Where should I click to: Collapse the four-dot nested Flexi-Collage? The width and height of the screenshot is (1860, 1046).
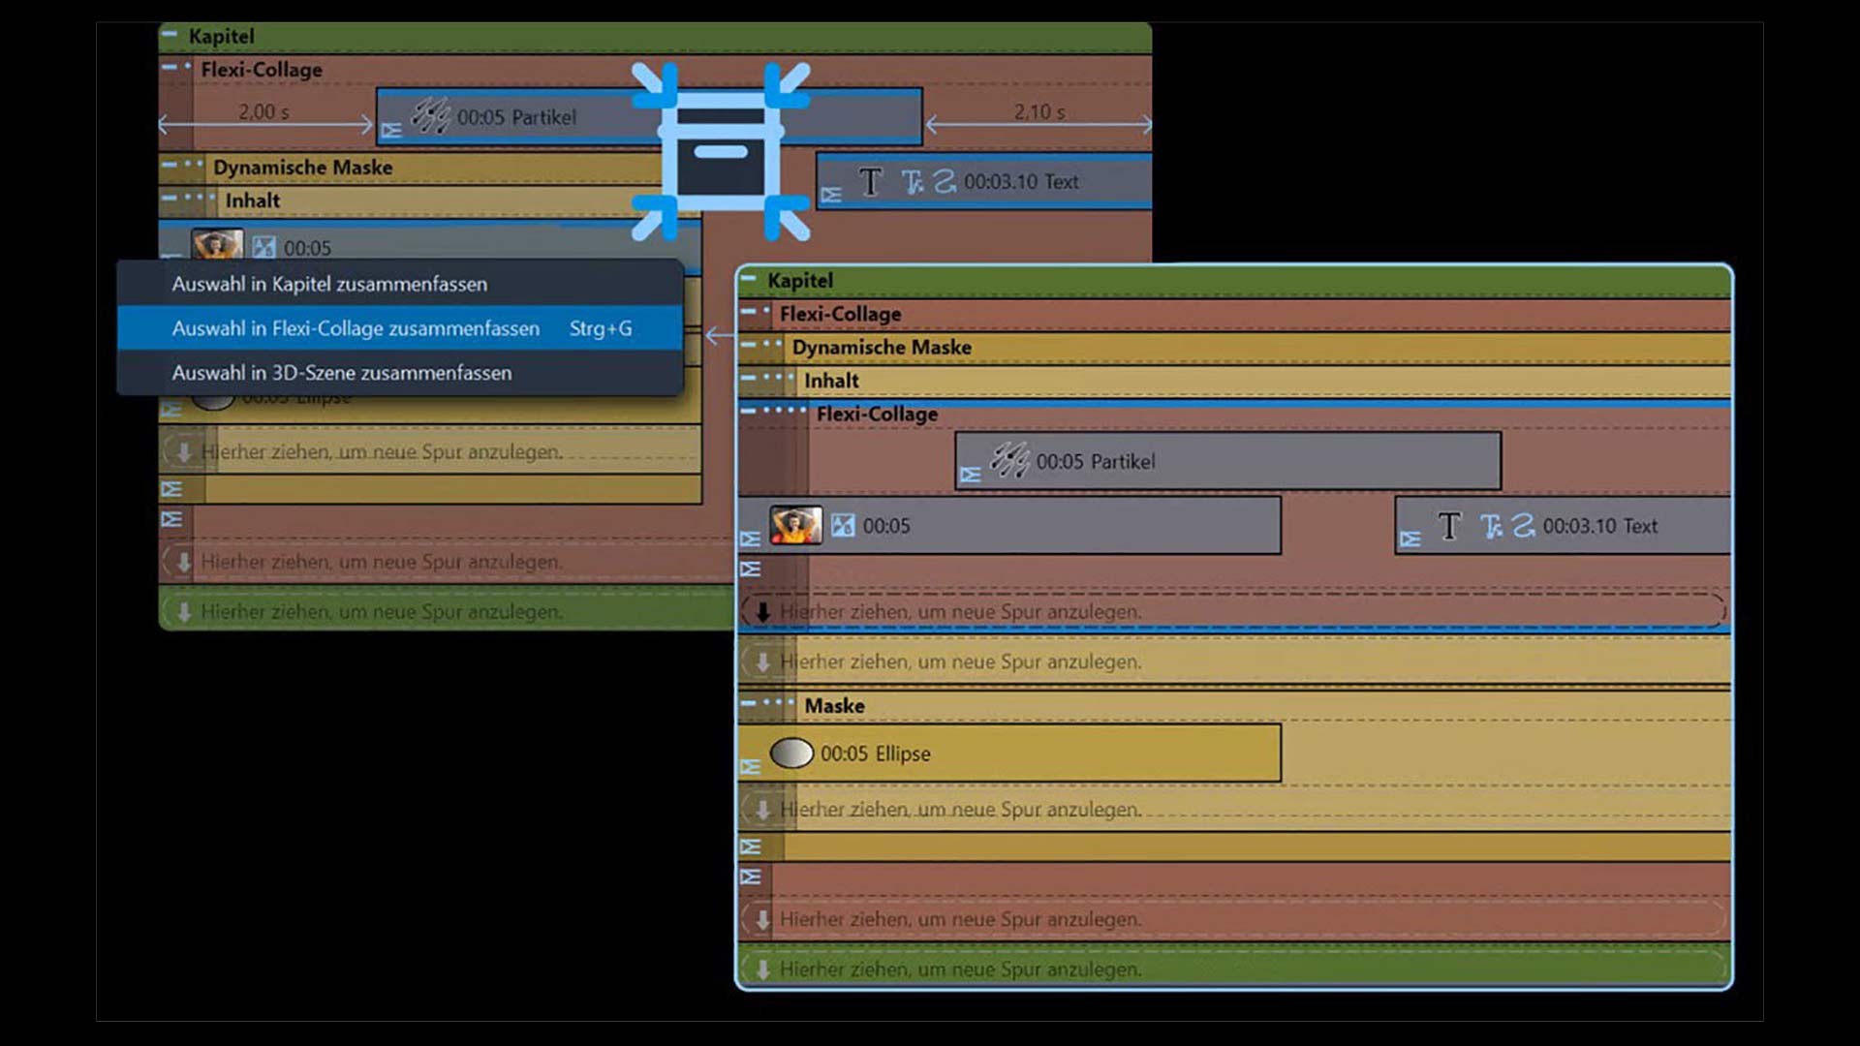[x=747, y=411]
